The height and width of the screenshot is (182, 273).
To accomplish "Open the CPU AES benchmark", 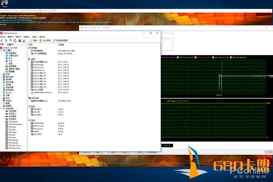I will 11,130.
